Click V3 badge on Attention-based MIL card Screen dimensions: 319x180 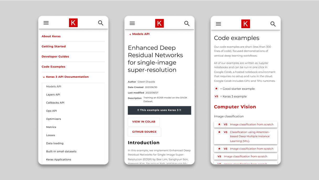pyautogui.click(x=225, y=132)
